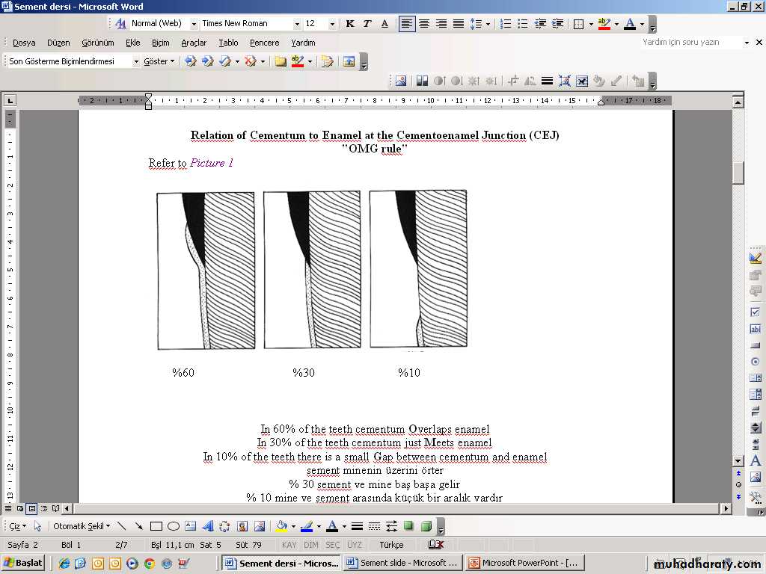Toggle italic (T) formatting

click(367, 24)
